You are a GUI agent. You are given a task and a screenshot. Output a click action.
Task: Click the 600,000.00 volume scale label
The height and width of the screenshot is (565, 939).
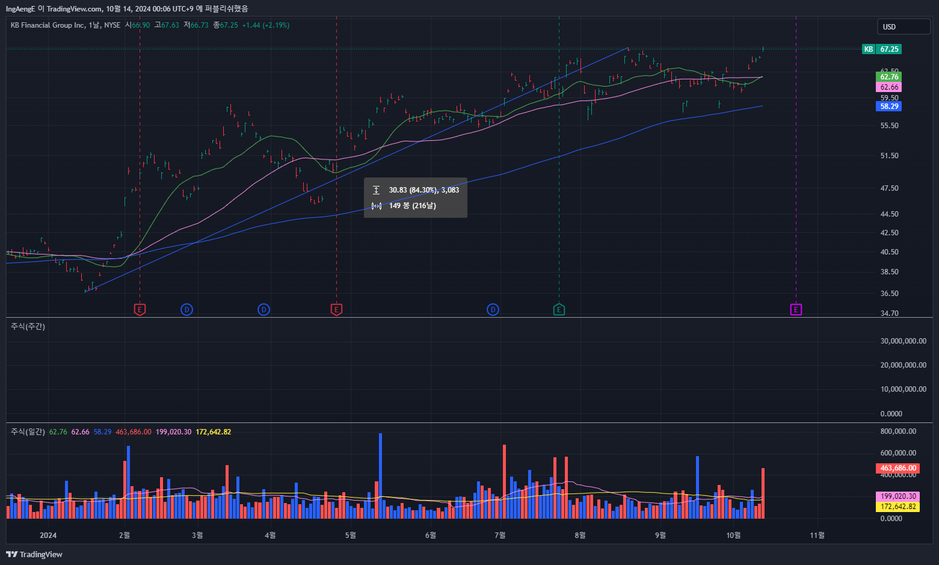click(899, 453)
